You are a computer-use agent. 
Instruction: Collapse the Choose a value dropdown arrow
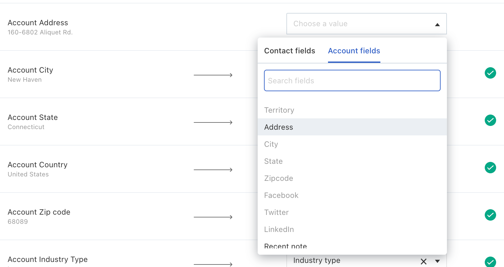437,25
